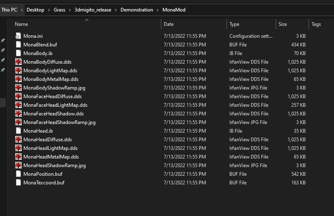
Task: Expand the chevron after 3dmigito_release breadcrumb
Action: tap(116, 10)
